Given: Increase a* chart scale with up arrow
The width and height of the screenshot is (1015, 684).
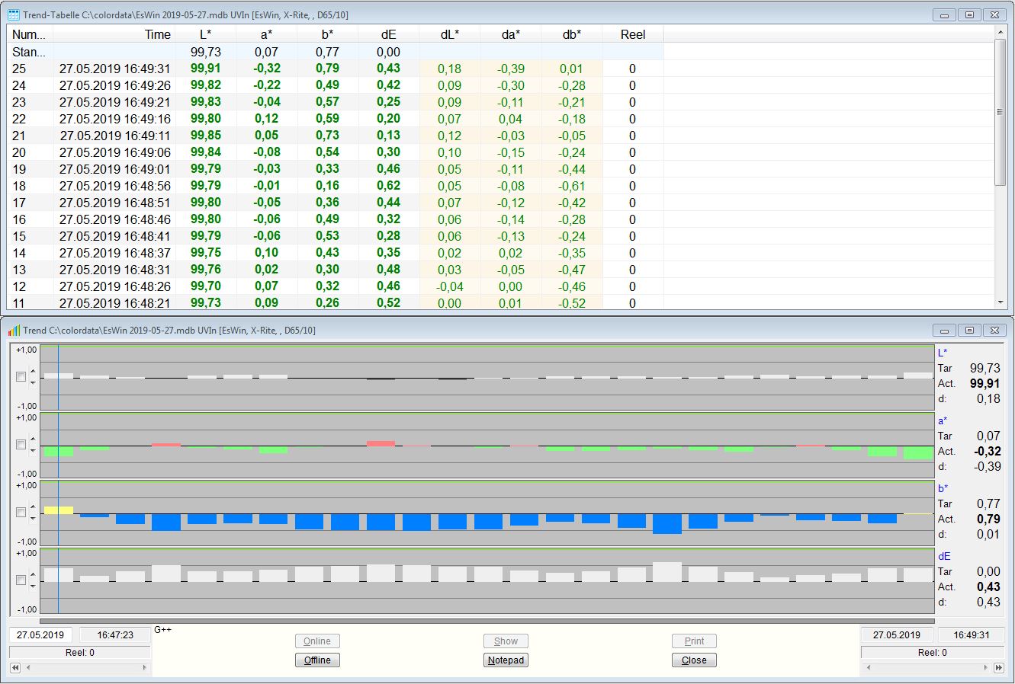Looking at the screenshot, I should click(33, 440).
